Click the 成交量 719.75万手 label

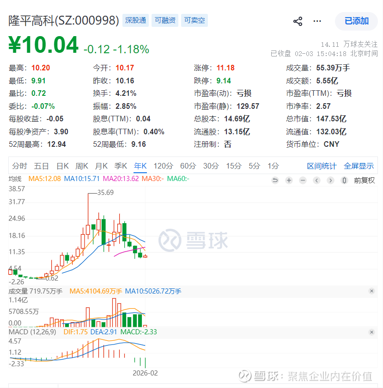pos(36,291)
